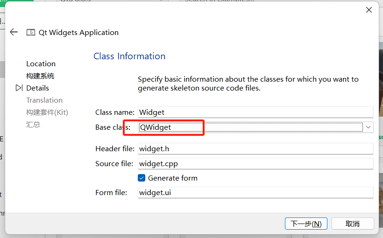The width and height of the screenshot is (383, 238).
Task: Click the Source file label
Action: click(x=114, y=163)
